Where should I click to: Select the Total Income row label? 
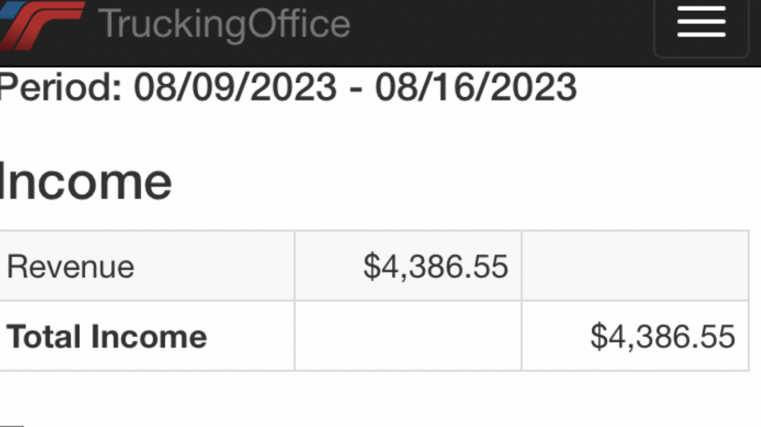106,337
